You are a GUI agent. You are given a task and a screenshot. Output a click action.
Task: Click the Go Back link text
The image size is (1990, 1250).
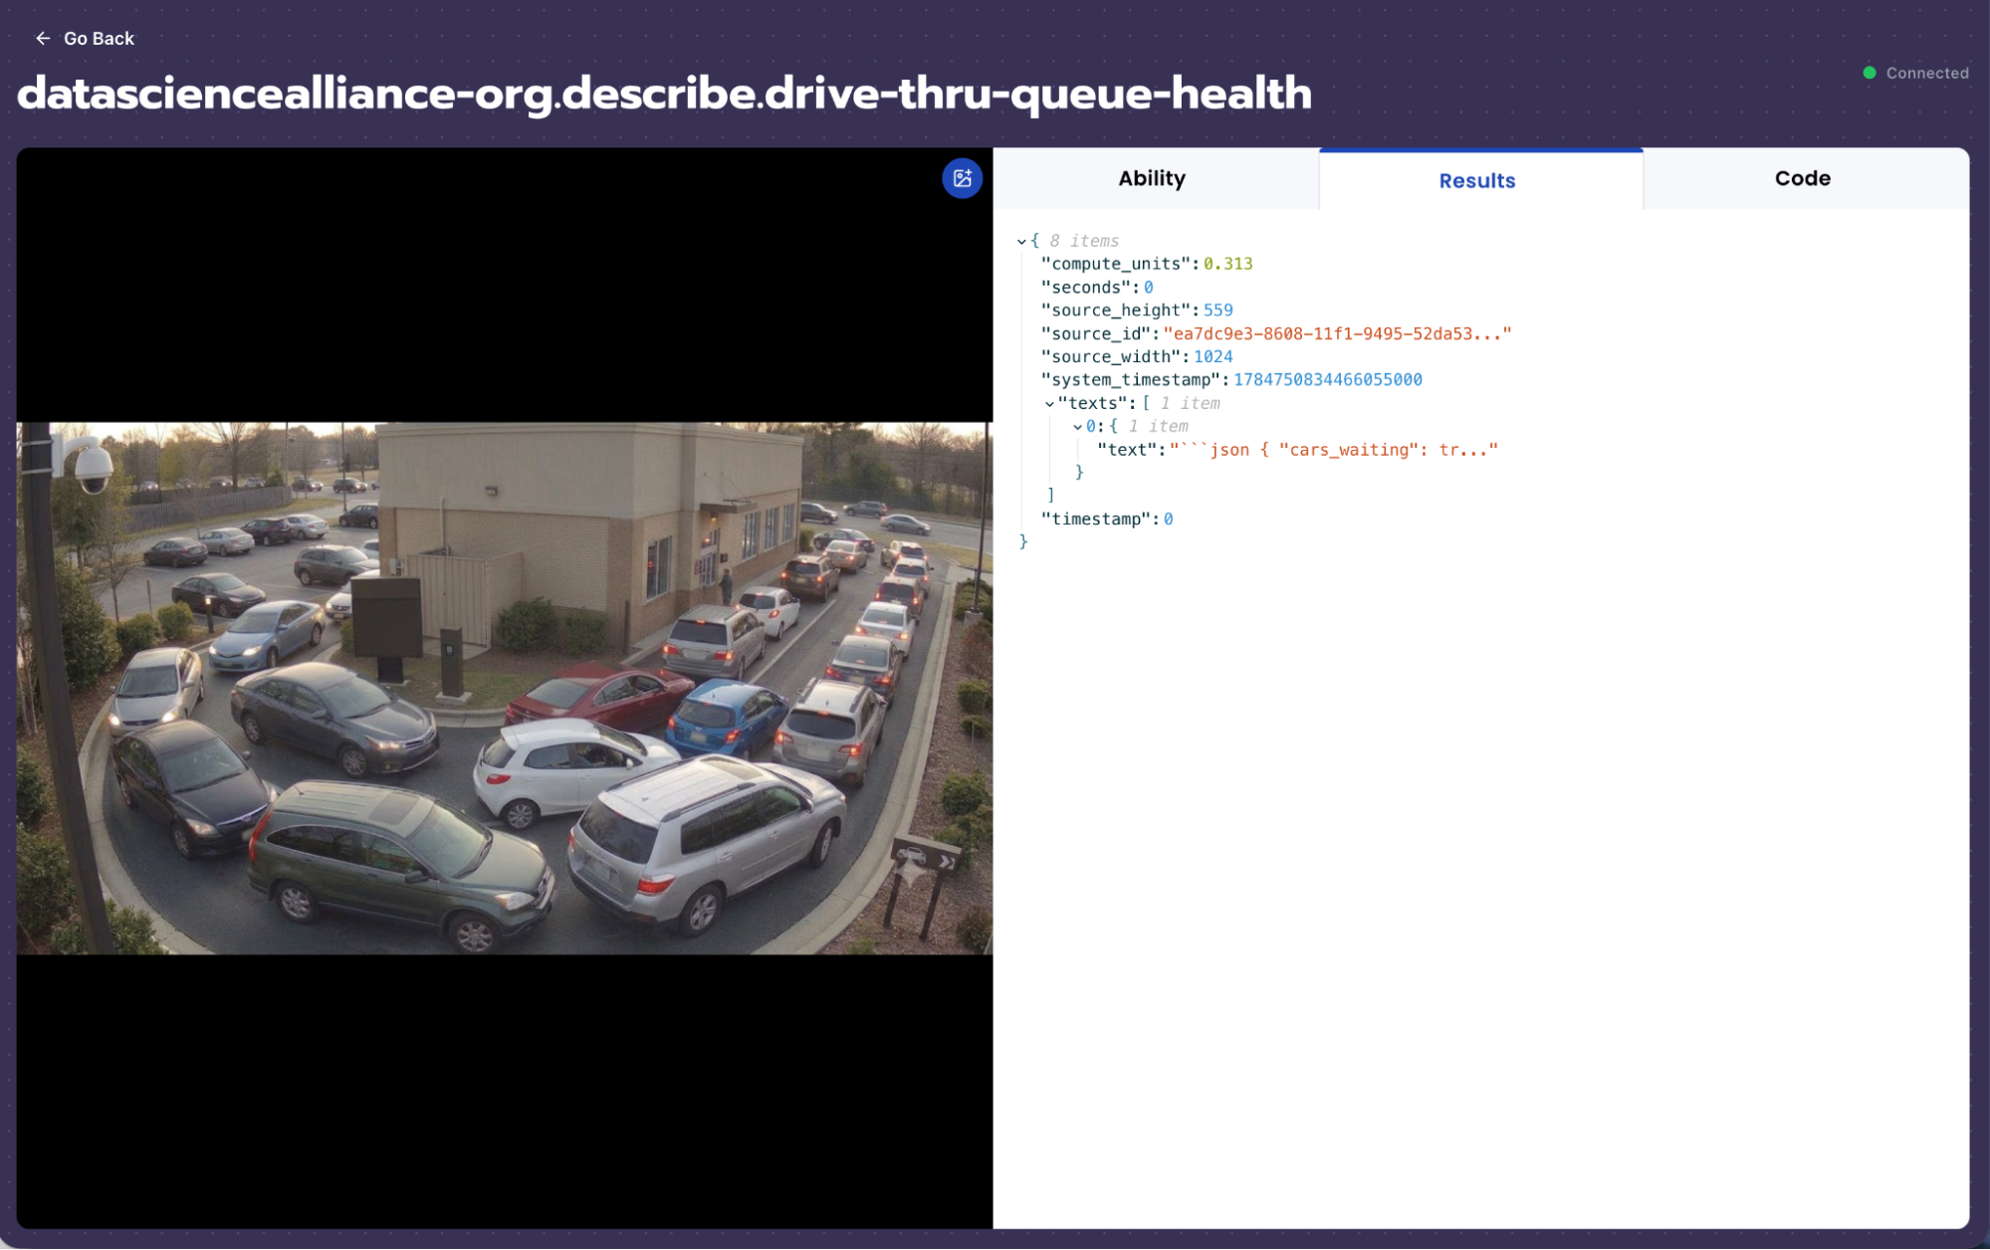(99, 38)
